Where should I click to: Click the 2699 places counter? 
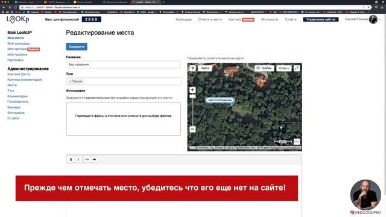(91, 19)
